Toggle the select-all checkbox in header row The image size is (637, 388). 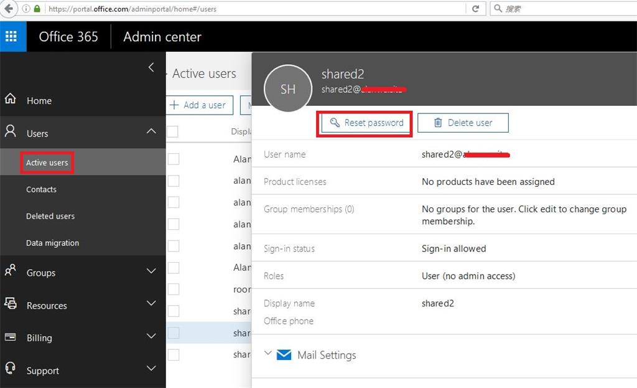(x=173, y=131)
